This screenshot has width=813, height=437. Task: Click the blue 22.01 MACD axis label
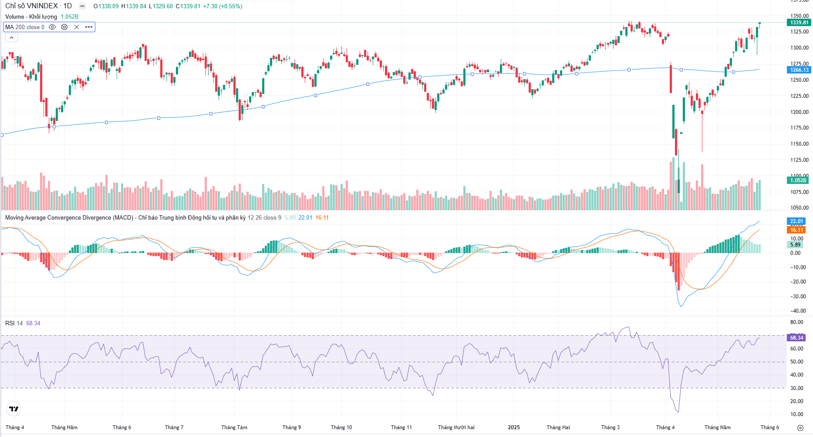(x=796, y=221)
